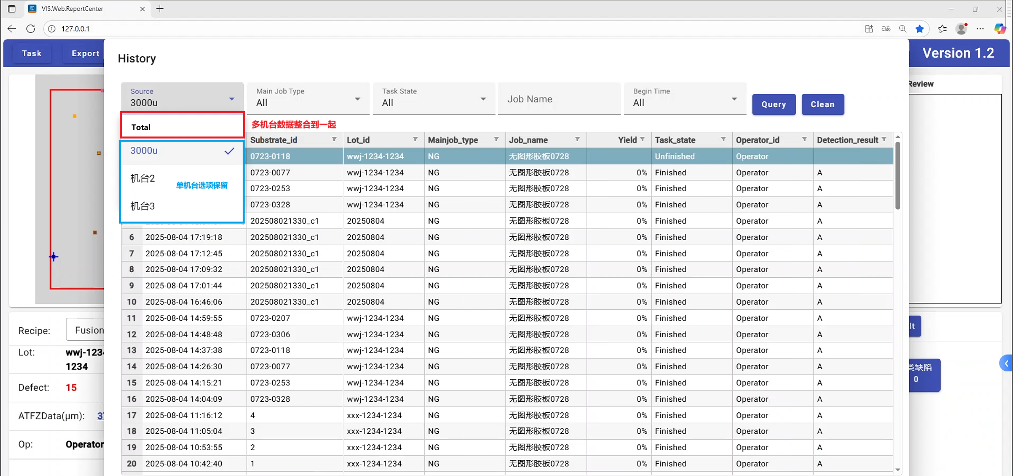Viewport: 1013px width, 476px height.
Task: Open the browser zoom magnifier icon
Action: pos(902,28)
